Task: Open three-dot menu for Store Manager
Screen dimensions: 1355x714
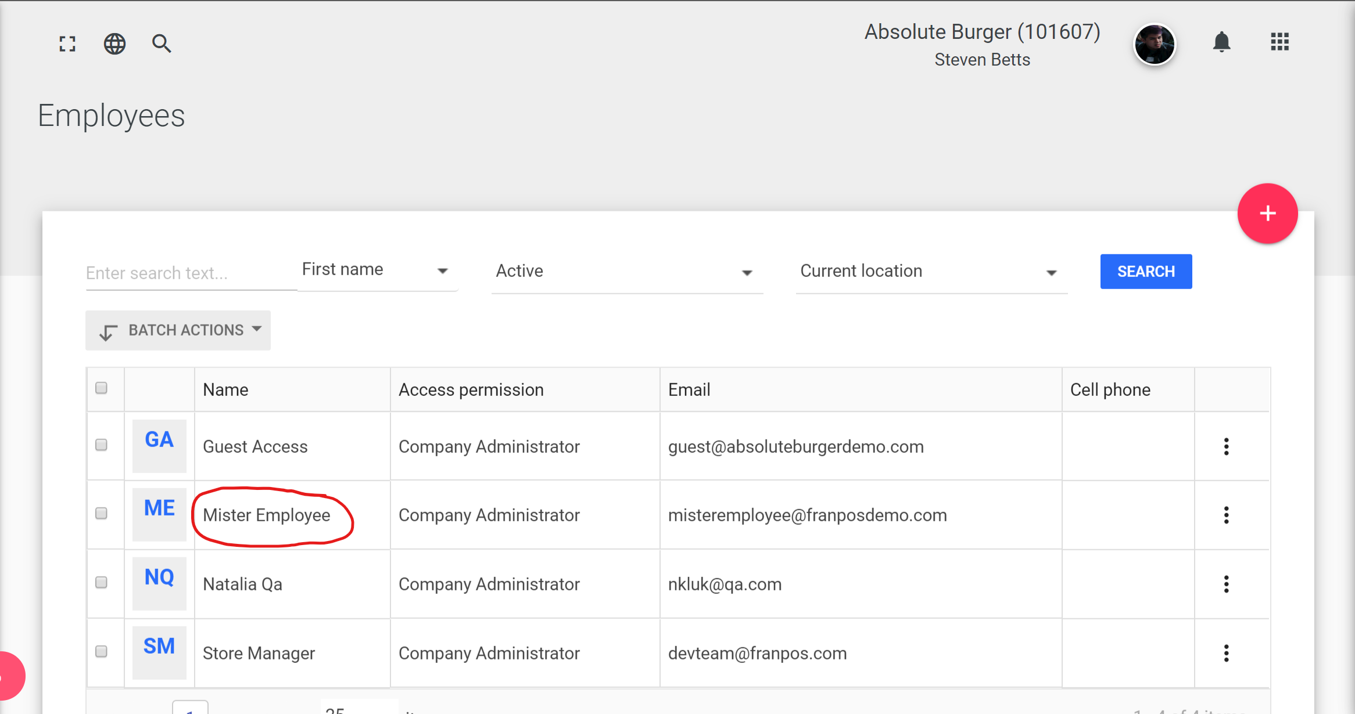Action: pyautogui.click(x=1226, y=653)
